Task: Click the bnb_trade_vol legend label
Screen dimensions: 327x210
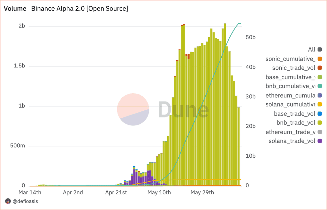Action: tap(296, 123)
